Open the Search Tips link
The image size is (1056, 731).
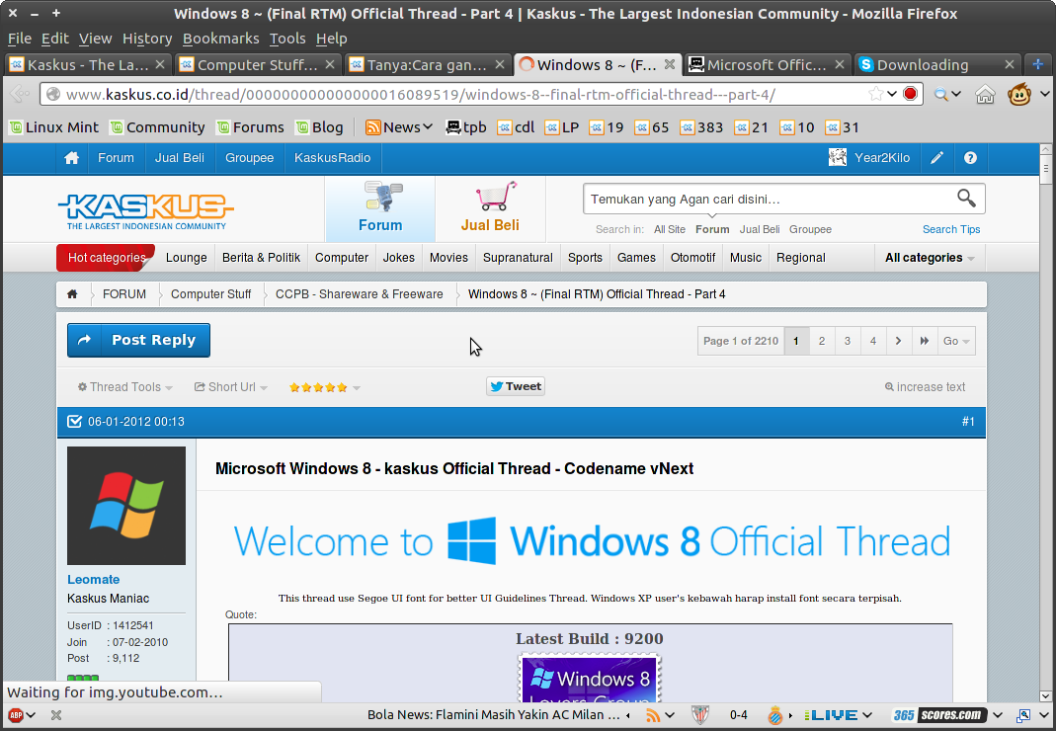pyautogui.click(x=951, y=229)
